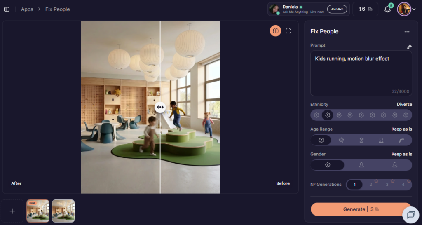Focus the Prompt text field
Screen dimensions: 422x225
coord(361,73)
